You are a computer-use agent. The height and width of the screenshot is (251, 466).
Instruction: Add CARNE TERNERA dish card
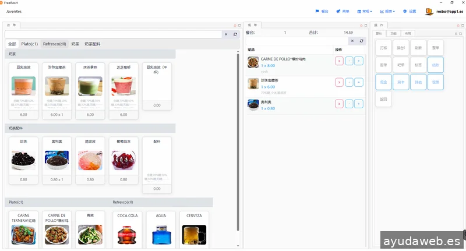coord(23,229)
